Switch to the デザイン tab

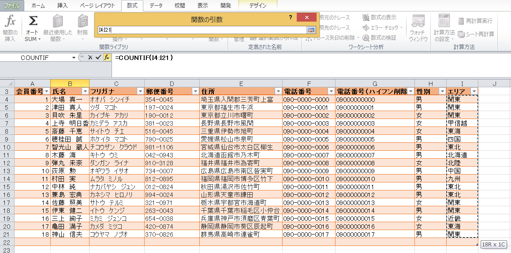click(x=257, y=6)
